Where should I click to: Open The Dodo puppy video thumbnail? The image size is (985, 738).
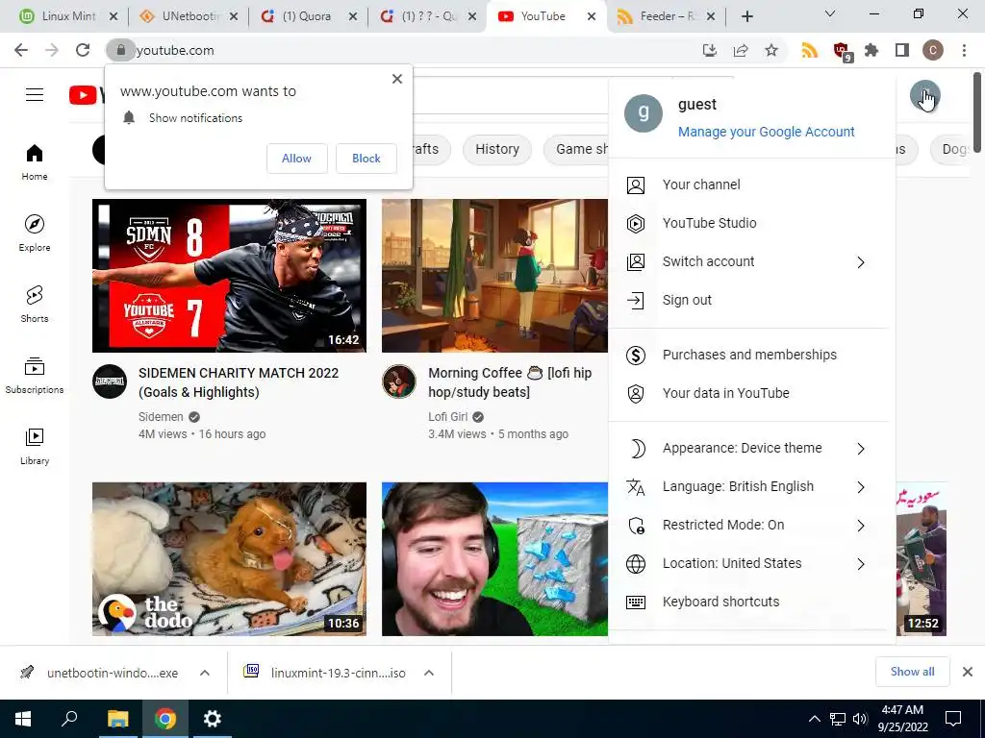pyautogui.click(x=229, y=559)
